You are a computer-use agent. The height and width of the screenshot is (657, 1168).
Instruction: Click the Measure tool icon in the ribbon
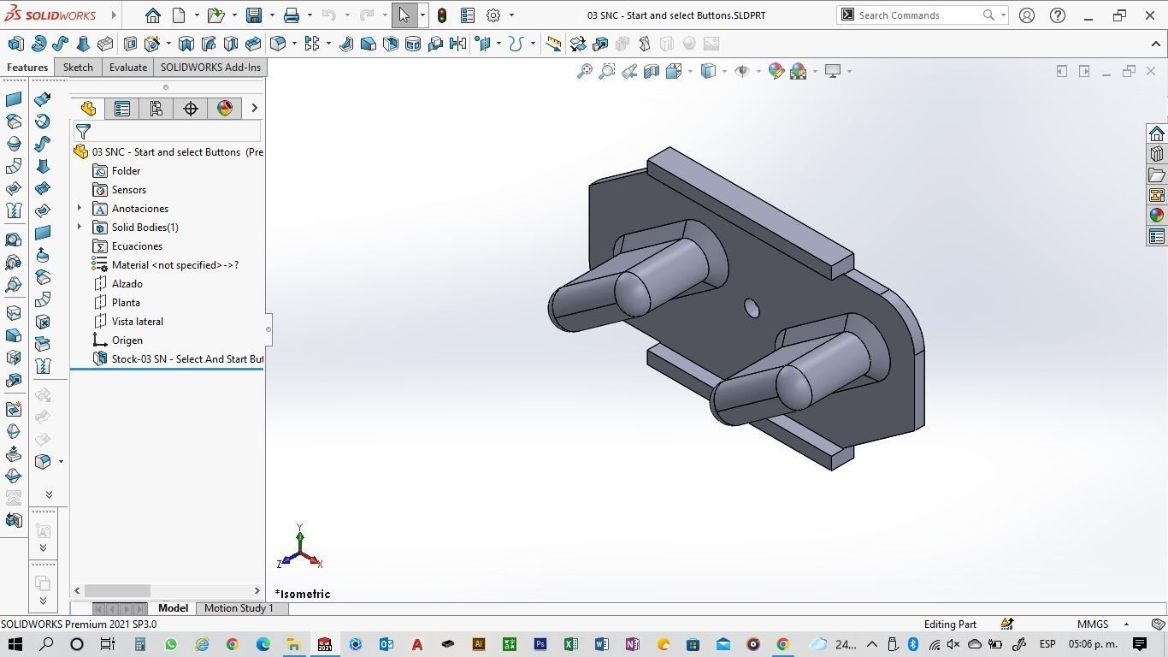tap(554, 44)
